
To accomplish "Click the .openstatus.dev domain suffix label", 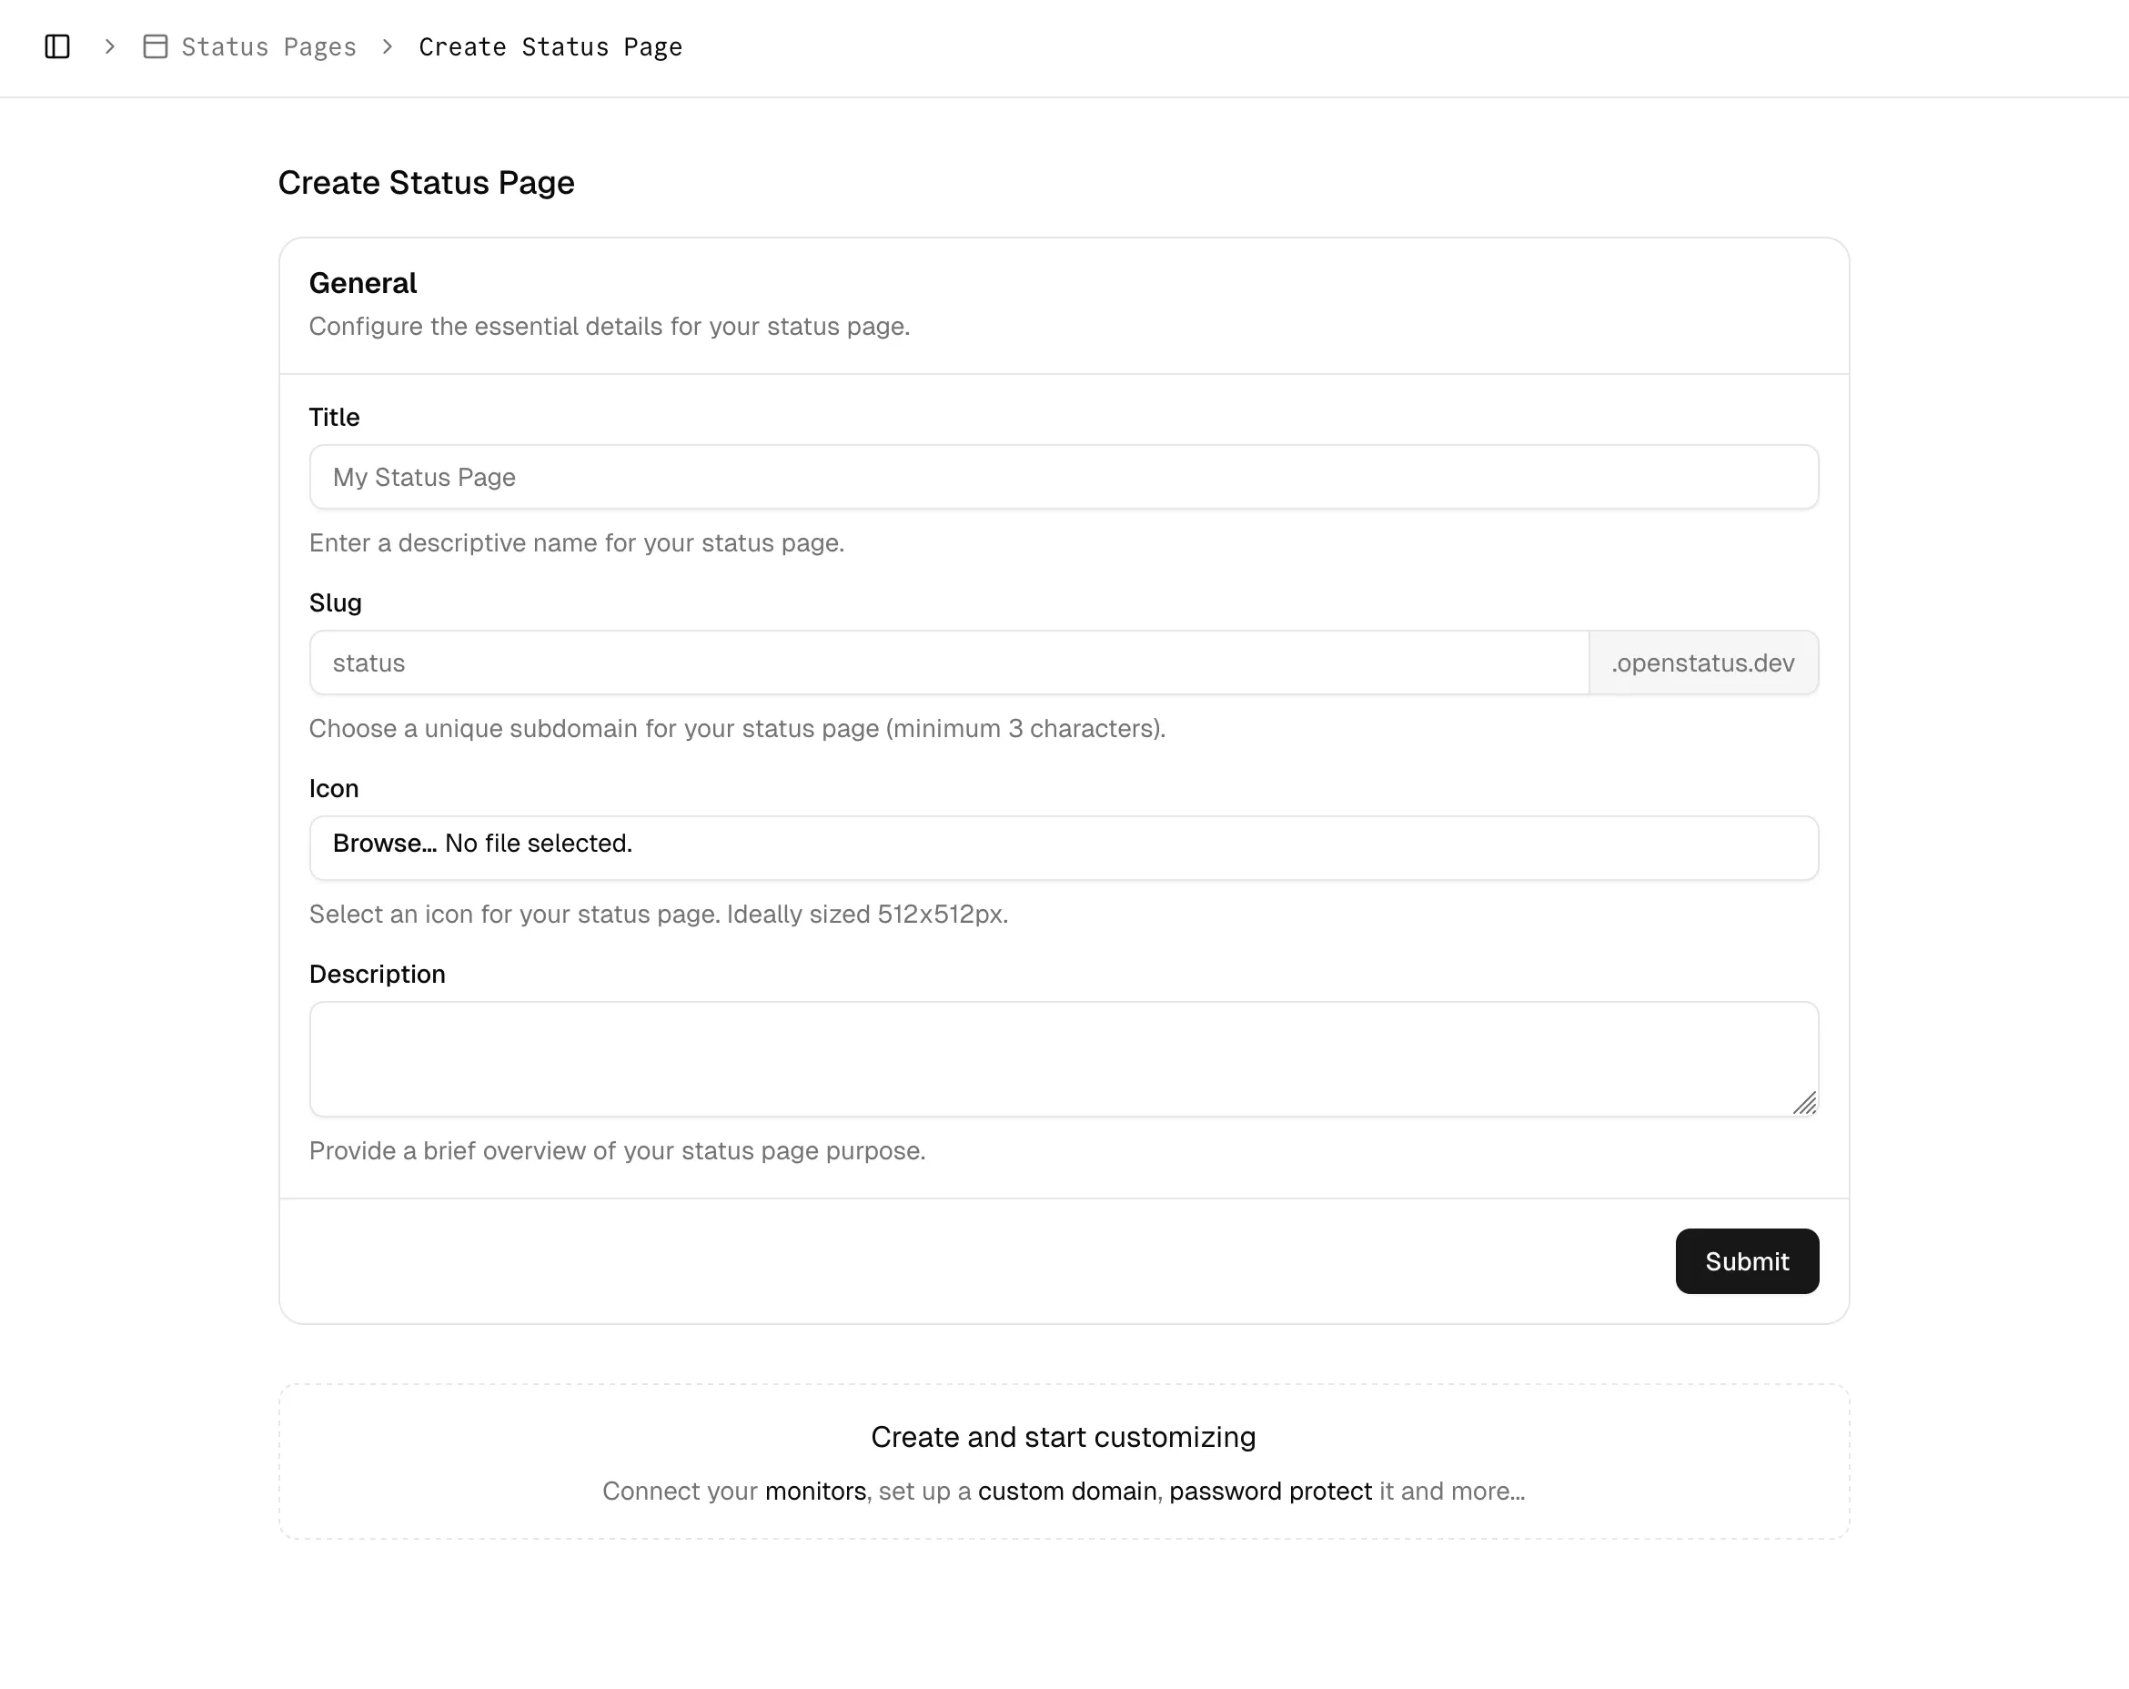I will tap(1703, 662).
